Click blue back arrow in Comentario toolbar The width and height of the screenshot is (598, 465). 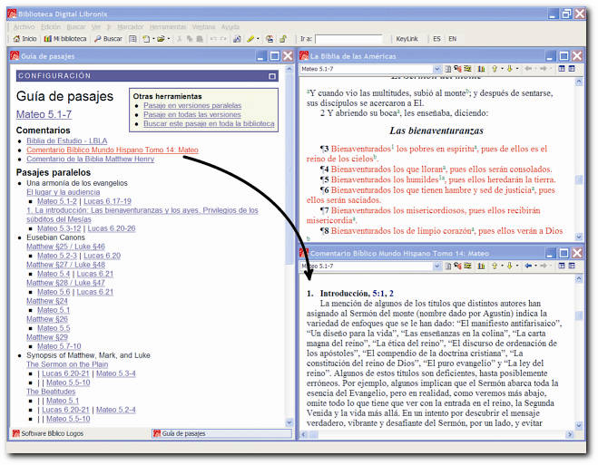[x=529, y=266]
